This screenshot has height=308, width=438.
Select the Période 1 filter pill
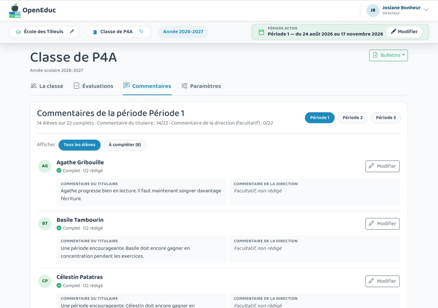[x=320, y=118]
